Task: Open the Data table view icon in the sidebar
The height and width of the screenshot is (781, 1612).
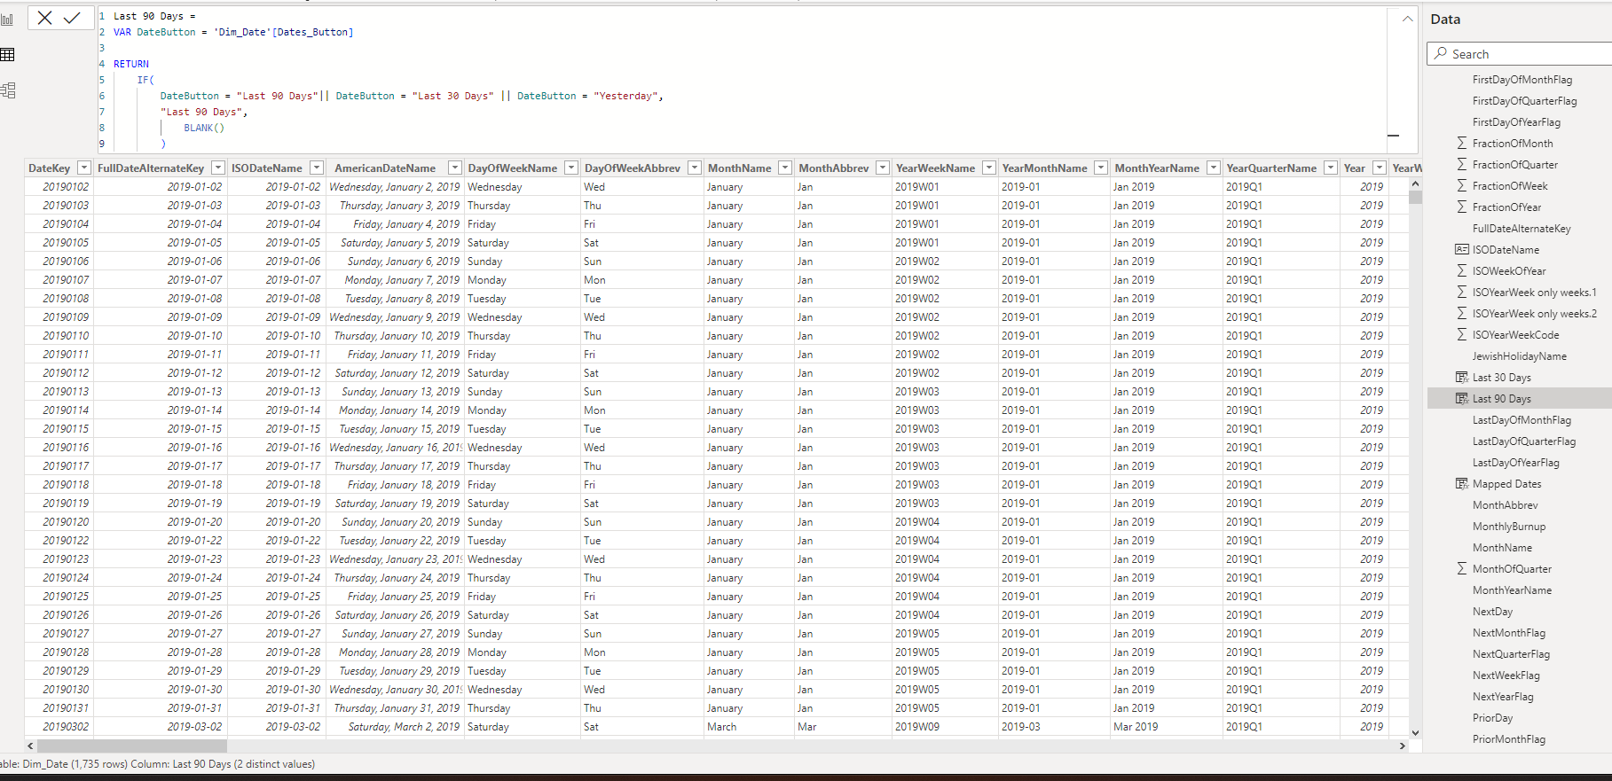Action: click(x=8, y=55)
